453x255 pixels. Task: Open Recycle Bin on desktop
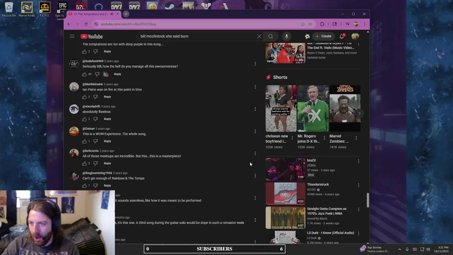(9, 10)
